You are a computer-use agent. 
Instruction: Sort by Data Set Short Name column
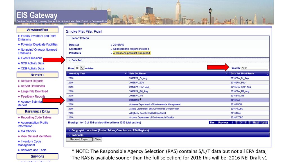tap(249, 73)
